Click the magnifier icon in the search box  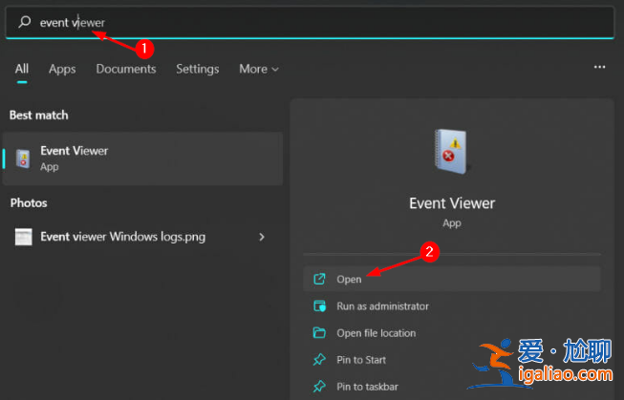click(x=25, y=22)
